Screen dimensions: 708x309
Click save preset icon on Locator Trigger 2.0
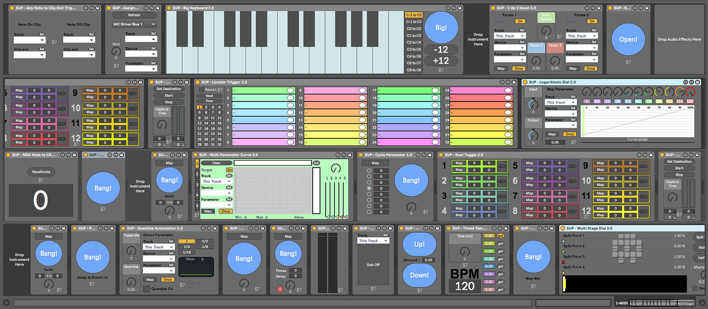coord(514,82)
